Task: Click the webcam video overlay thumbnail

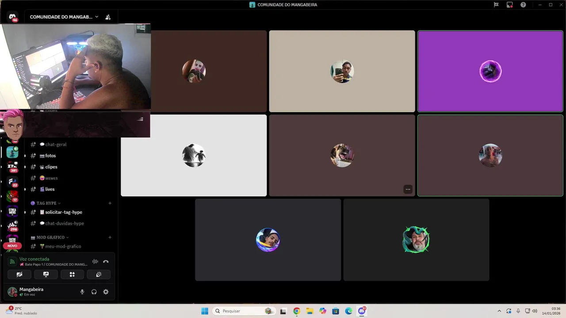Action: click(x=76, y=66)
